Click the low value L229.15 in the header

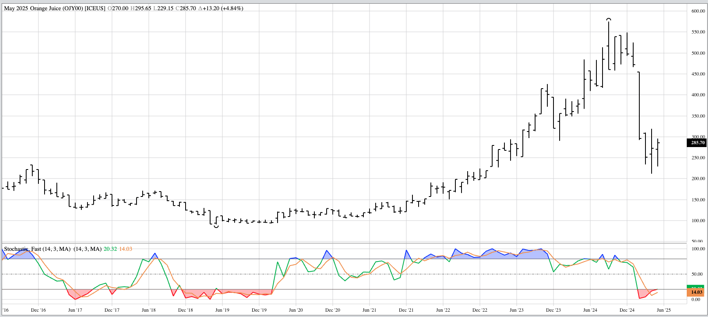point(163,8)
